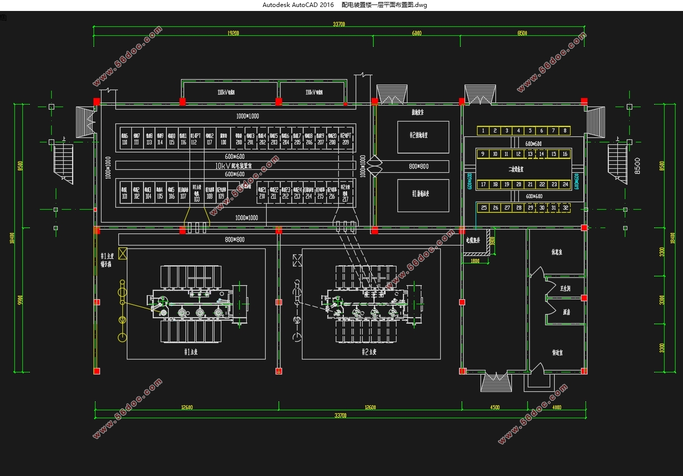Select the top overall dimension 33700
The image size is (683, 476).
[339, 24]
